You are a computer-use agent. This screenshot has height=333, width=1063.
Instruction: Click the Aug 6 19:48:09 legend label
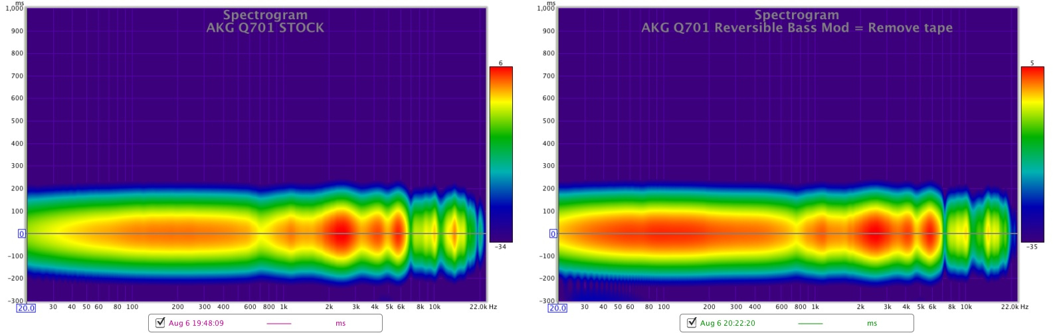[196, 324]
